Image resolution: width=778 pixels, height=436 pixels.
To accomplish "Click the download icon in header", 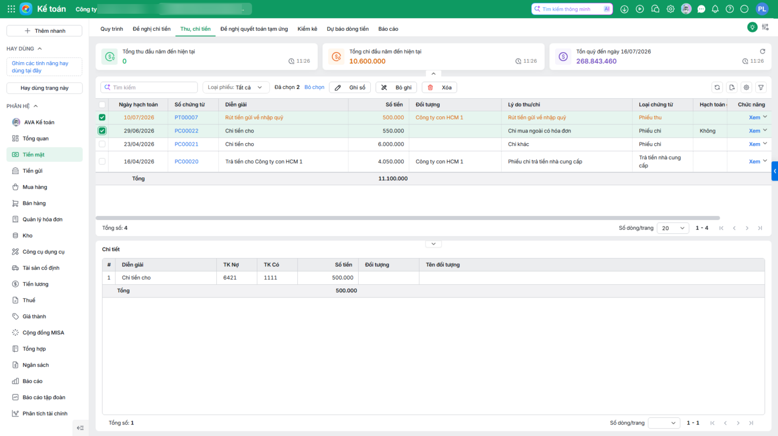I will tap(625, 9).
